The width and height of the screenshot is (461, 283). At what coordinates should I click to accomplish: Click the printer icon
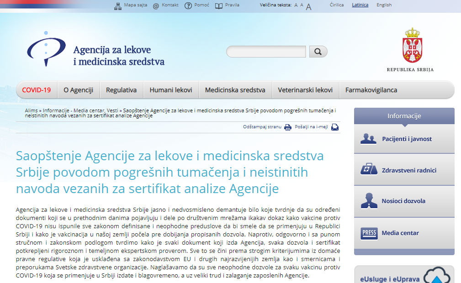point(288,127)
